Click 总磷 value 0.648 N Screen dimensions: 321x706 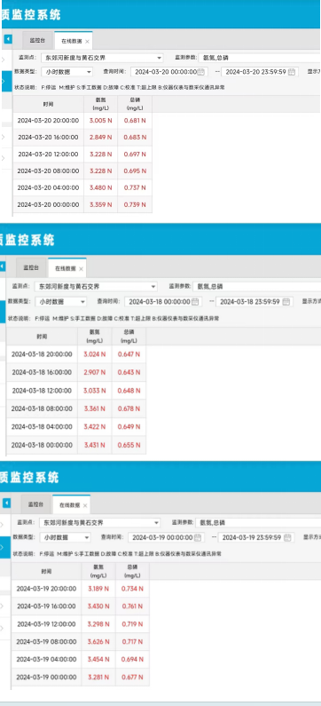[129, 391]
